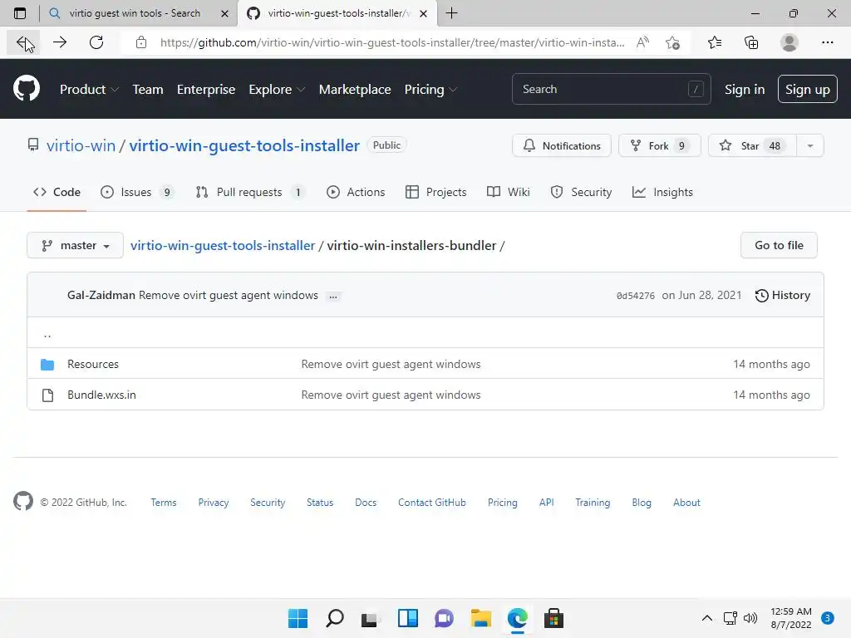This screenshot has height=638, width=851.
Task: Close the virtio-win-guest-tools-installer tab
Action: pos(423,13)
